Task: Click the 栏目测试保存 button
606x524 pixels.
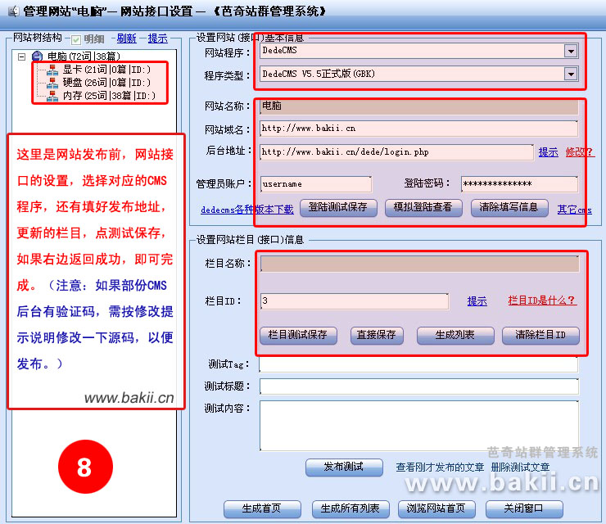Action: tap(298, 335)
